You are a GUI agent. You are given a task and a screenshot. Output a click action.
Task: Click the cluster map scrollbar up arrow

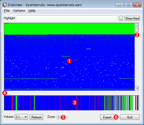point(137,26)
